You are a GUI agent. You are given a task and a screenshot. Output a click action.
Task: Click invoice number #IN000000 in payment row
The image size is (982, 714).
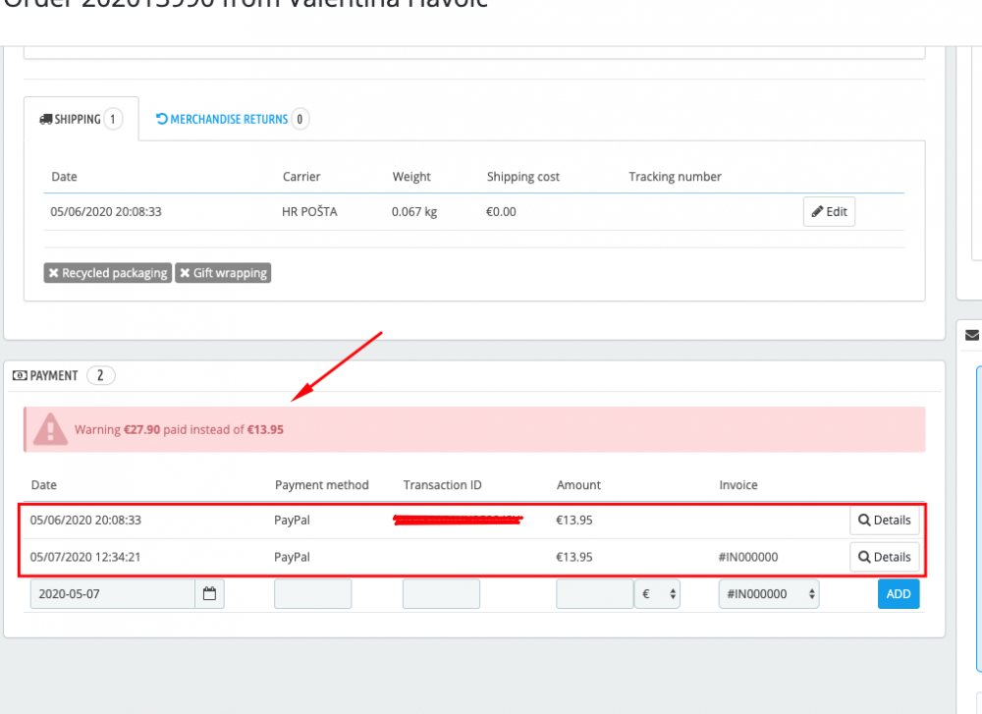pos(747,557)
